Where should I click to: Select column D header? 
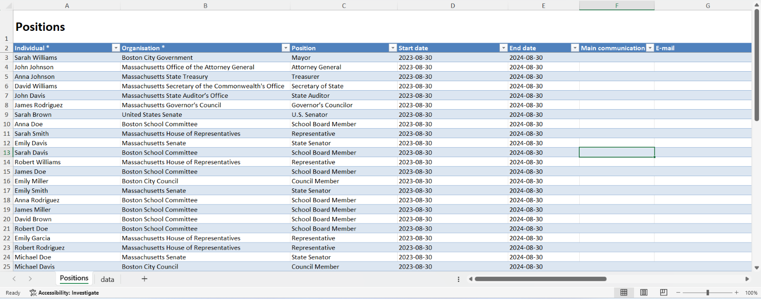(453, 6)
